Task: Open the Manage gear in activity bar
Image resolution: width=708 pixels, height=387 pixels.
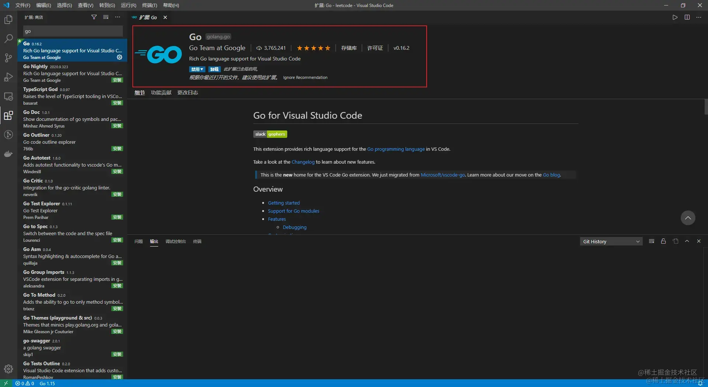Action: (8, 369)
